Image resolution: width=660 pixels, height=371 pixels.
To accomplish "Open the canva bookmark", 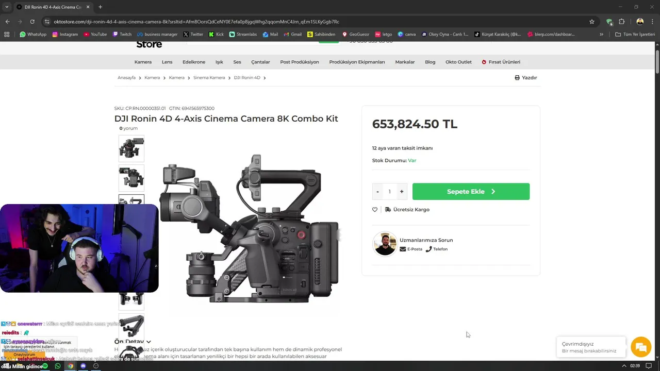I will [407, 35].
